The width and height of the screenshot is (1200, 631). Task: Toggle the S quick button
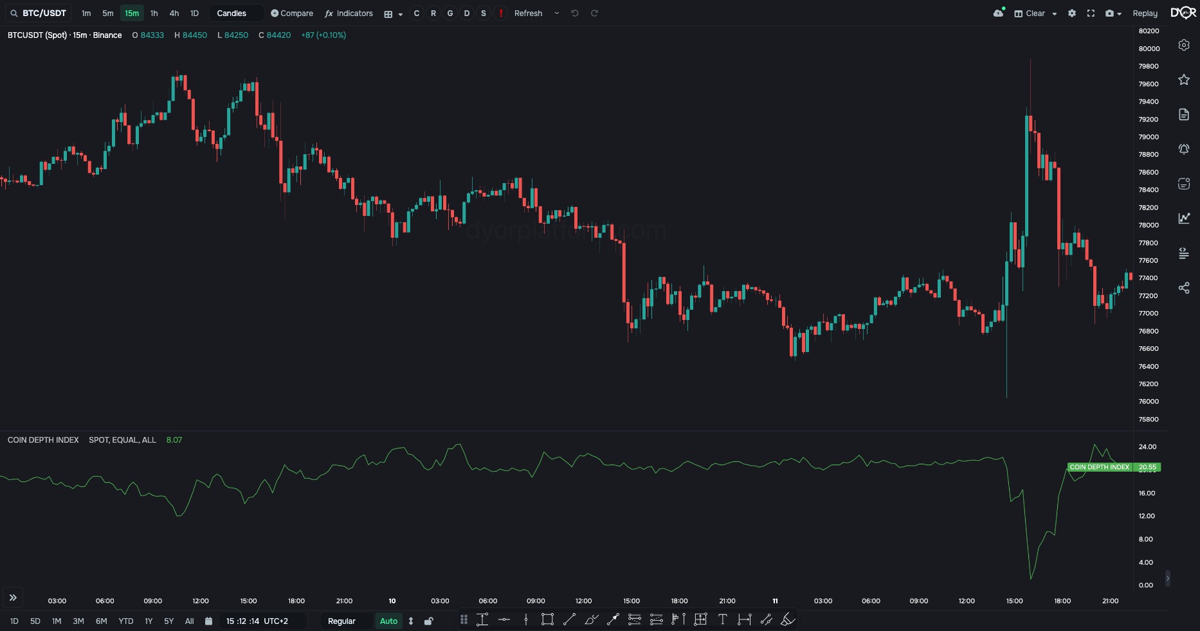(484, 13)
